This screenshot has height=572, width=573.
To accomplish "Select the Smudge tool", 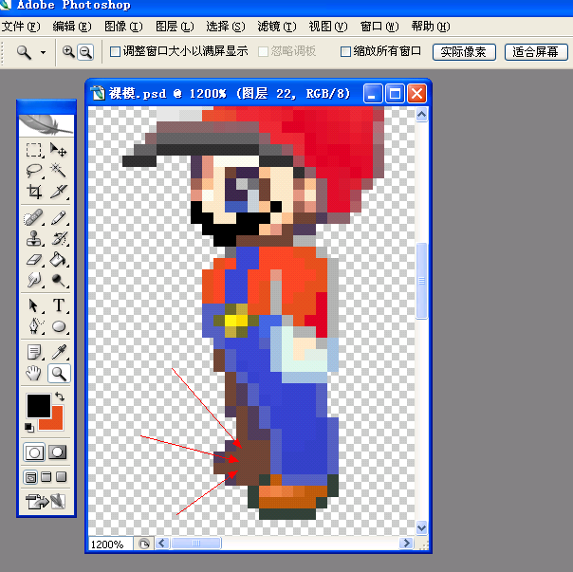I will [34, 281].
